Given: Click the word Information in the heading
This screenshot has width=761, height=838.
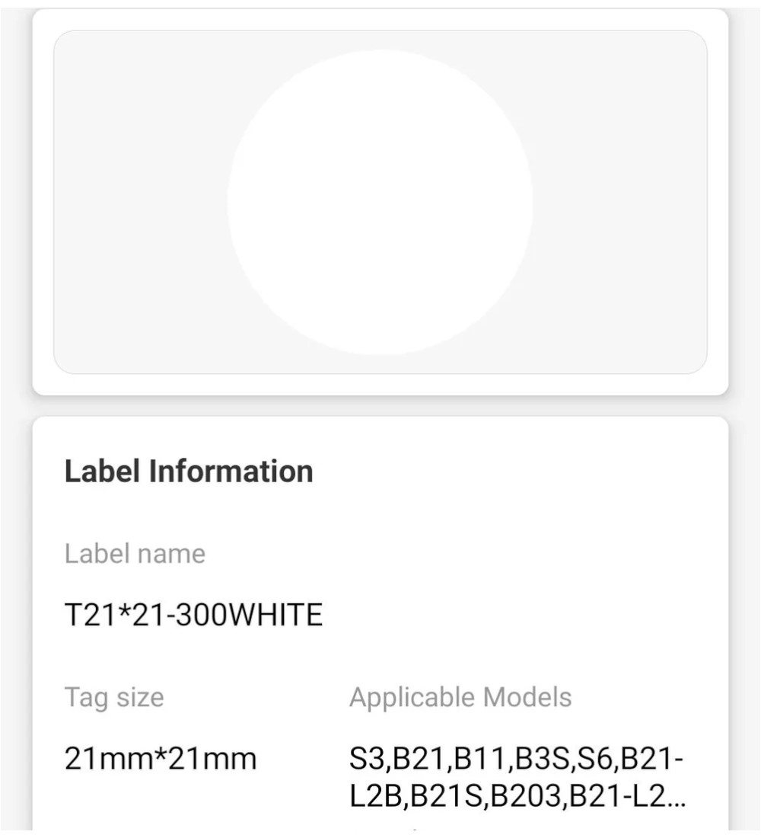Looking at the screenshot, I should pyautogui.click(x=231, y=472).
